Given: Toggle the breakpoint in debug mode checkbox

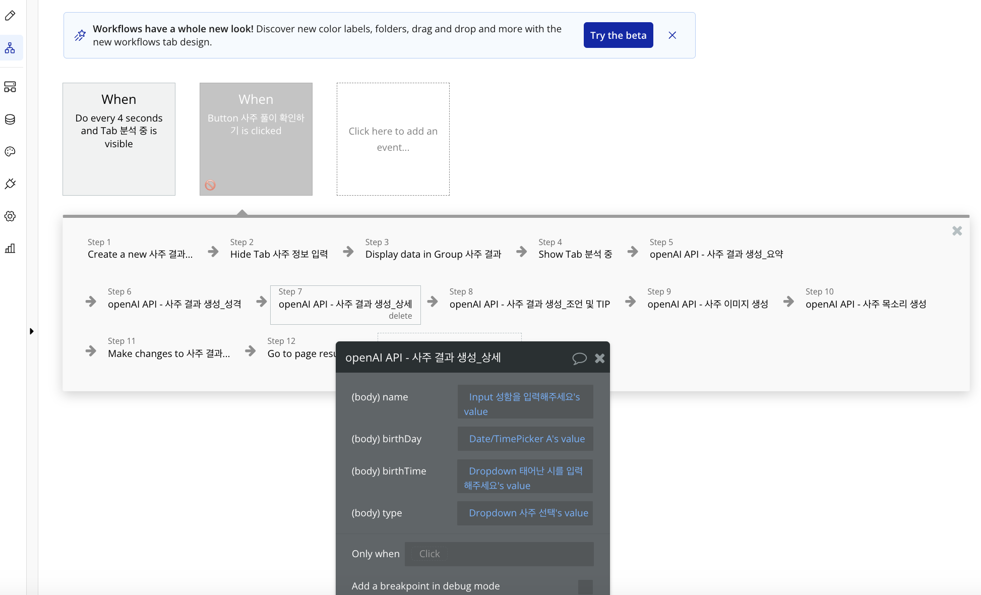Looking at the screenshot, I should point(585,586).
